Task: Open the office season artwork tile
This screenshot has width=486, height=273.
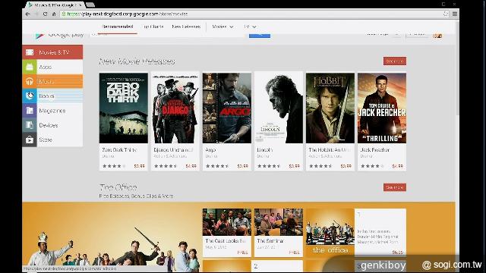Action: tap(330, 233)
